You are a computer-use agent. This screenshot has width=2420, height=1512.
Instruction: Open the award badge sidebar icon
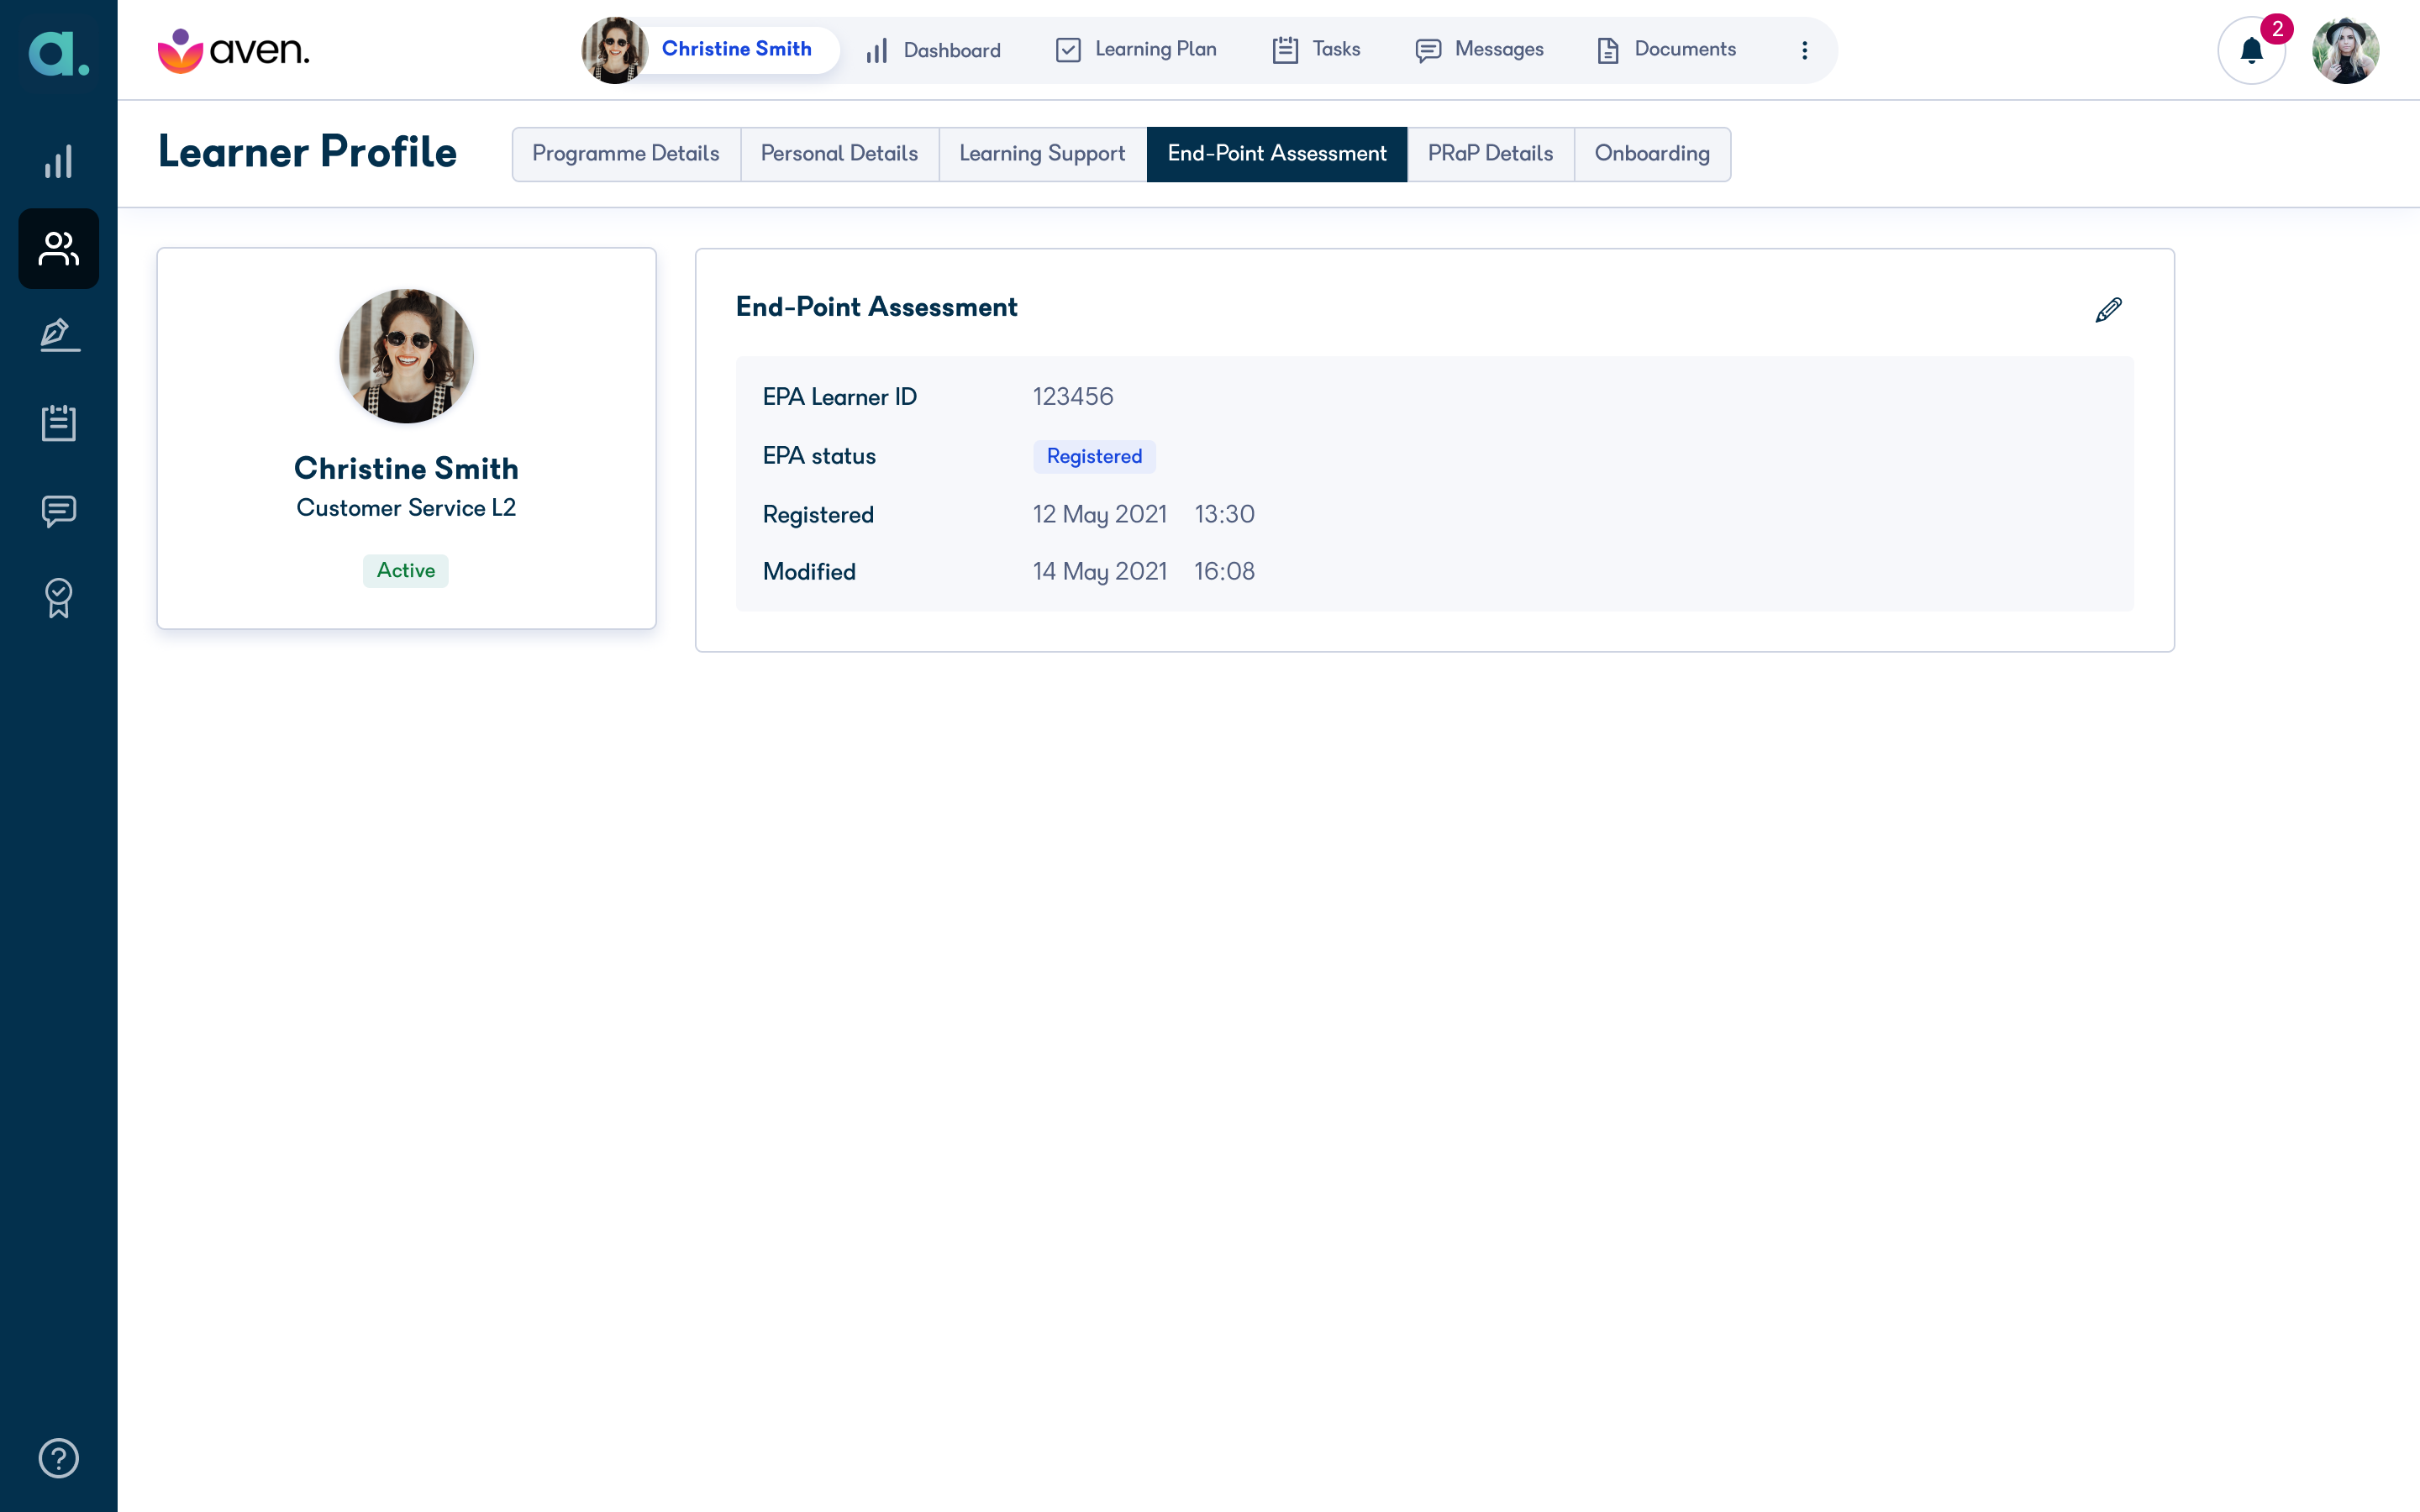click(x=58, y=598)
